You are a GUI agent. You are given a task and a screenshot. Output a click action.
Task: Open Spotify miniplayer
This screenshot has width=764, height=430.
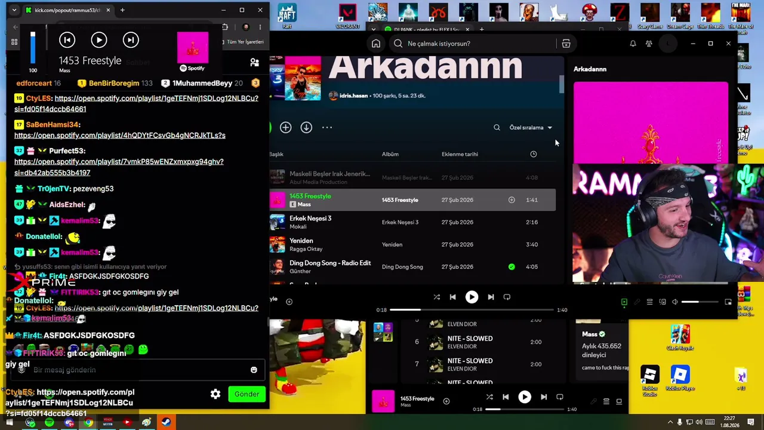[x=728, y=302]
